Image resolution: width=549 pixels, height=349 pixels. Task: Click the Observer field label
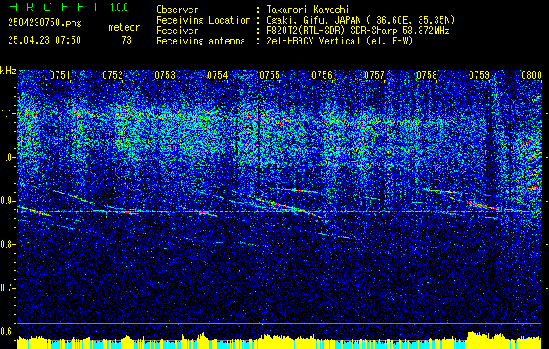tap(177, 10)
